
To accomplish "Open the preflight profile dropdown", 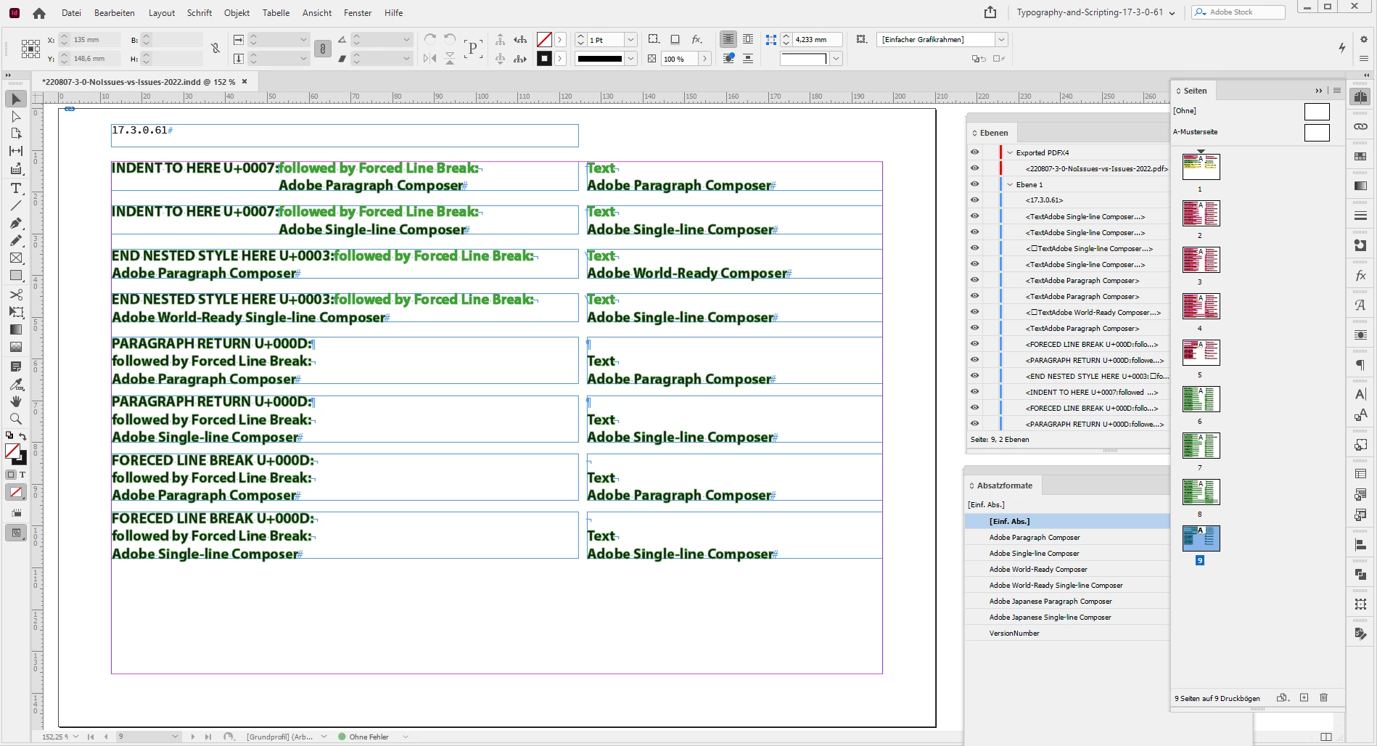I will tap(324, 737).
